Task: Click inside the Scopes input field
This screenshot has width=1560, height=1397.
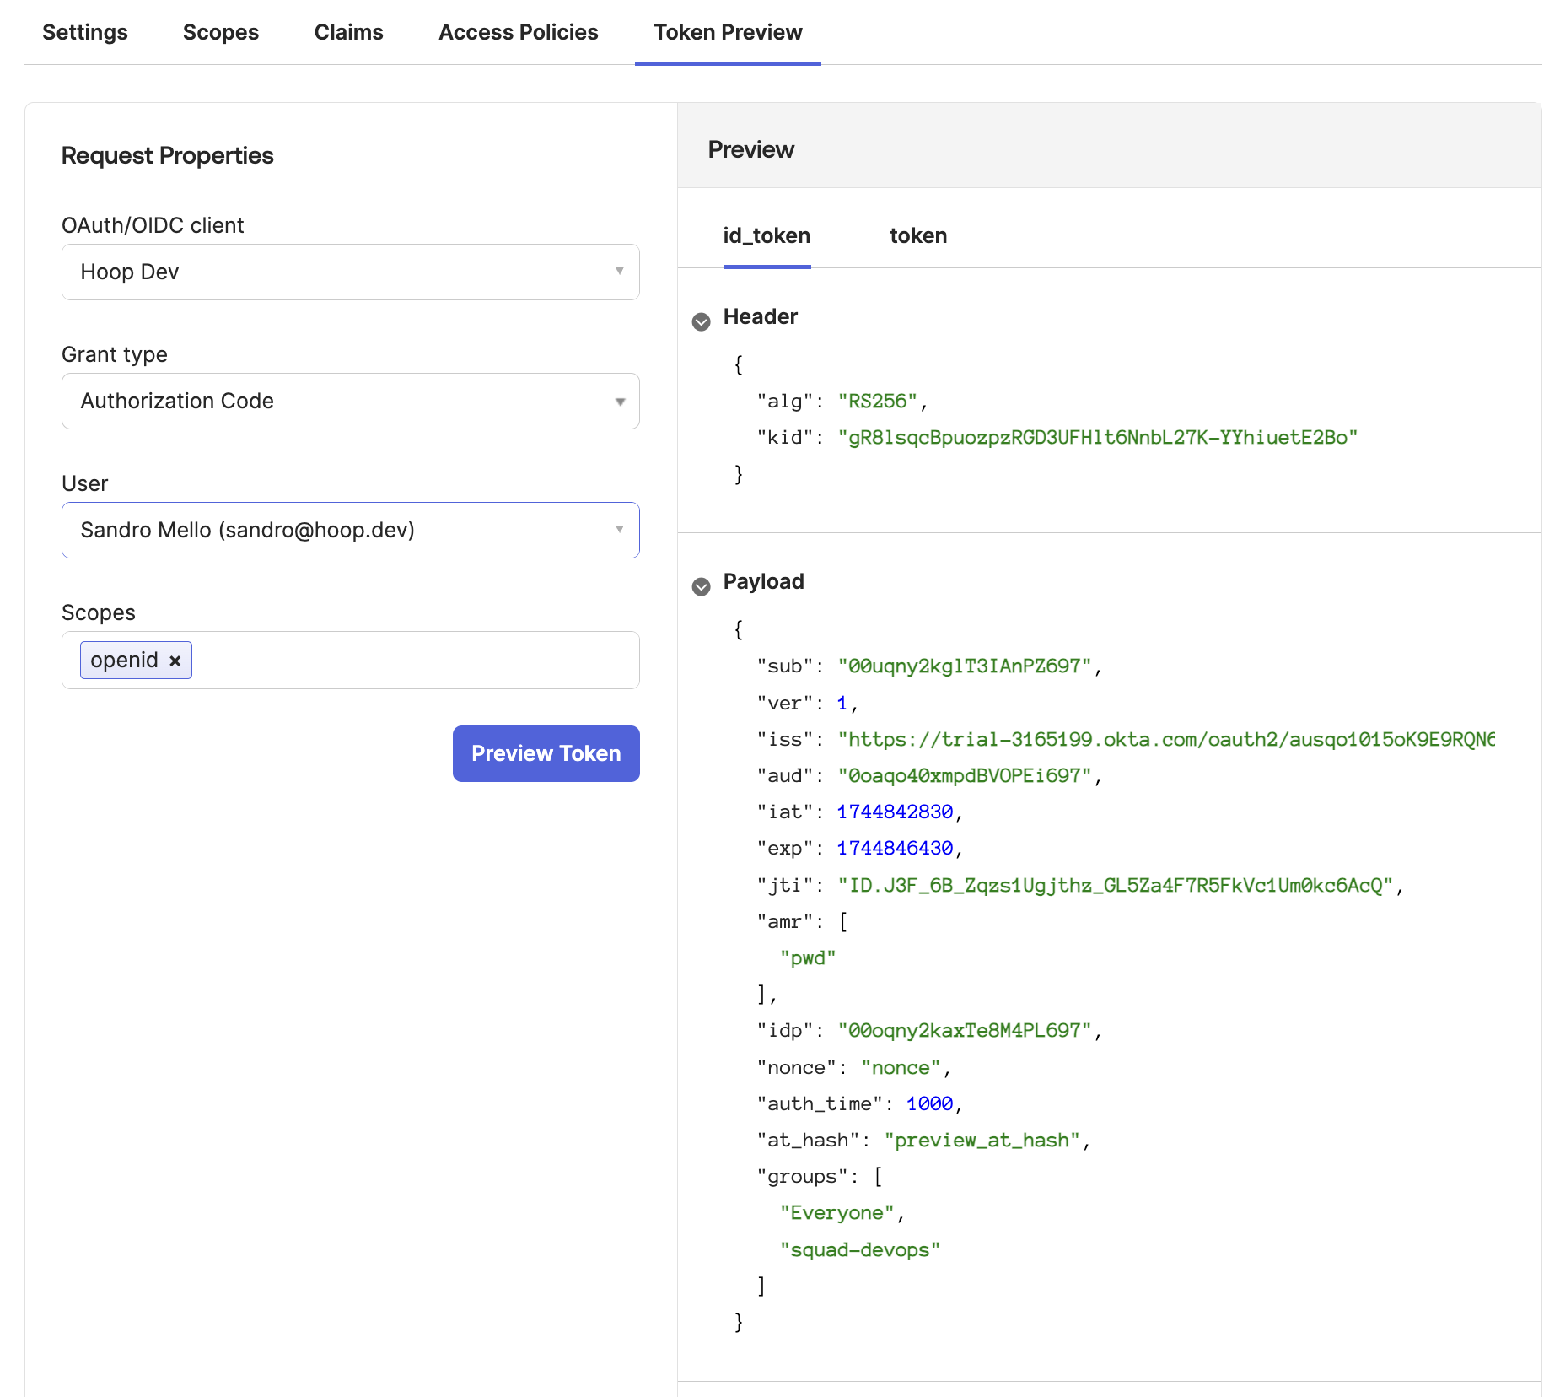Action: coord(413,661)
